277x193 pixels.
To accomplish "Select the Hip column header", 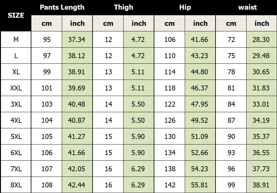I will [185, 7].
